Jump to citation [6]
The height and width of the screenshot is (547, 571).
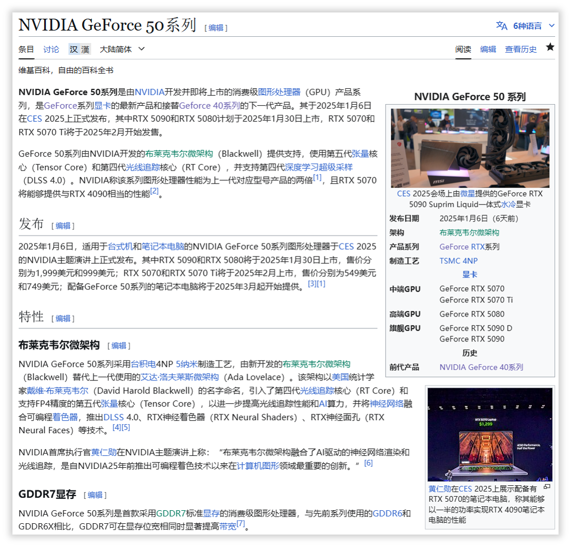point(369,463)
